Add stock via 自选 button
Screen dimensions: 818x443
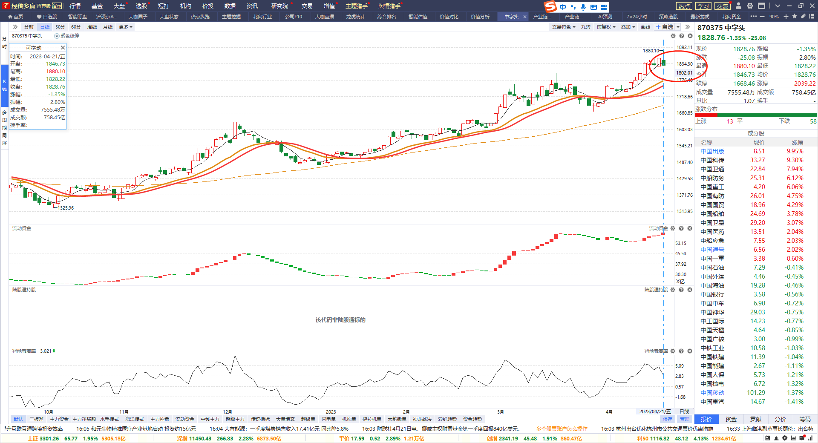click(665, 27)
